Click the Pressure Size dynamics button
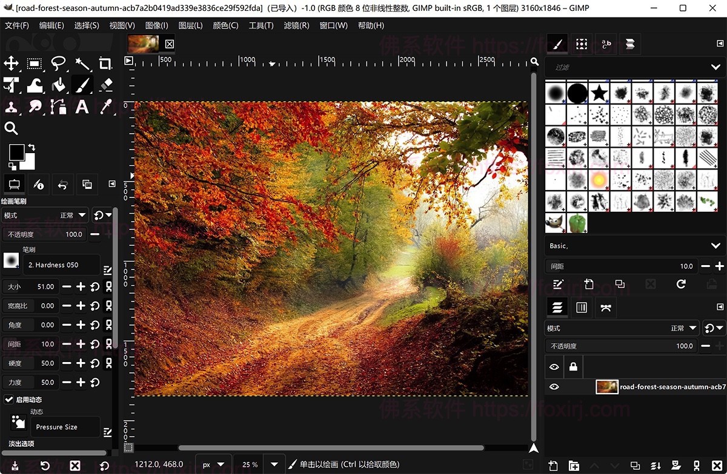The height and width of the screenshot is (474, 727). coord(65,427)
